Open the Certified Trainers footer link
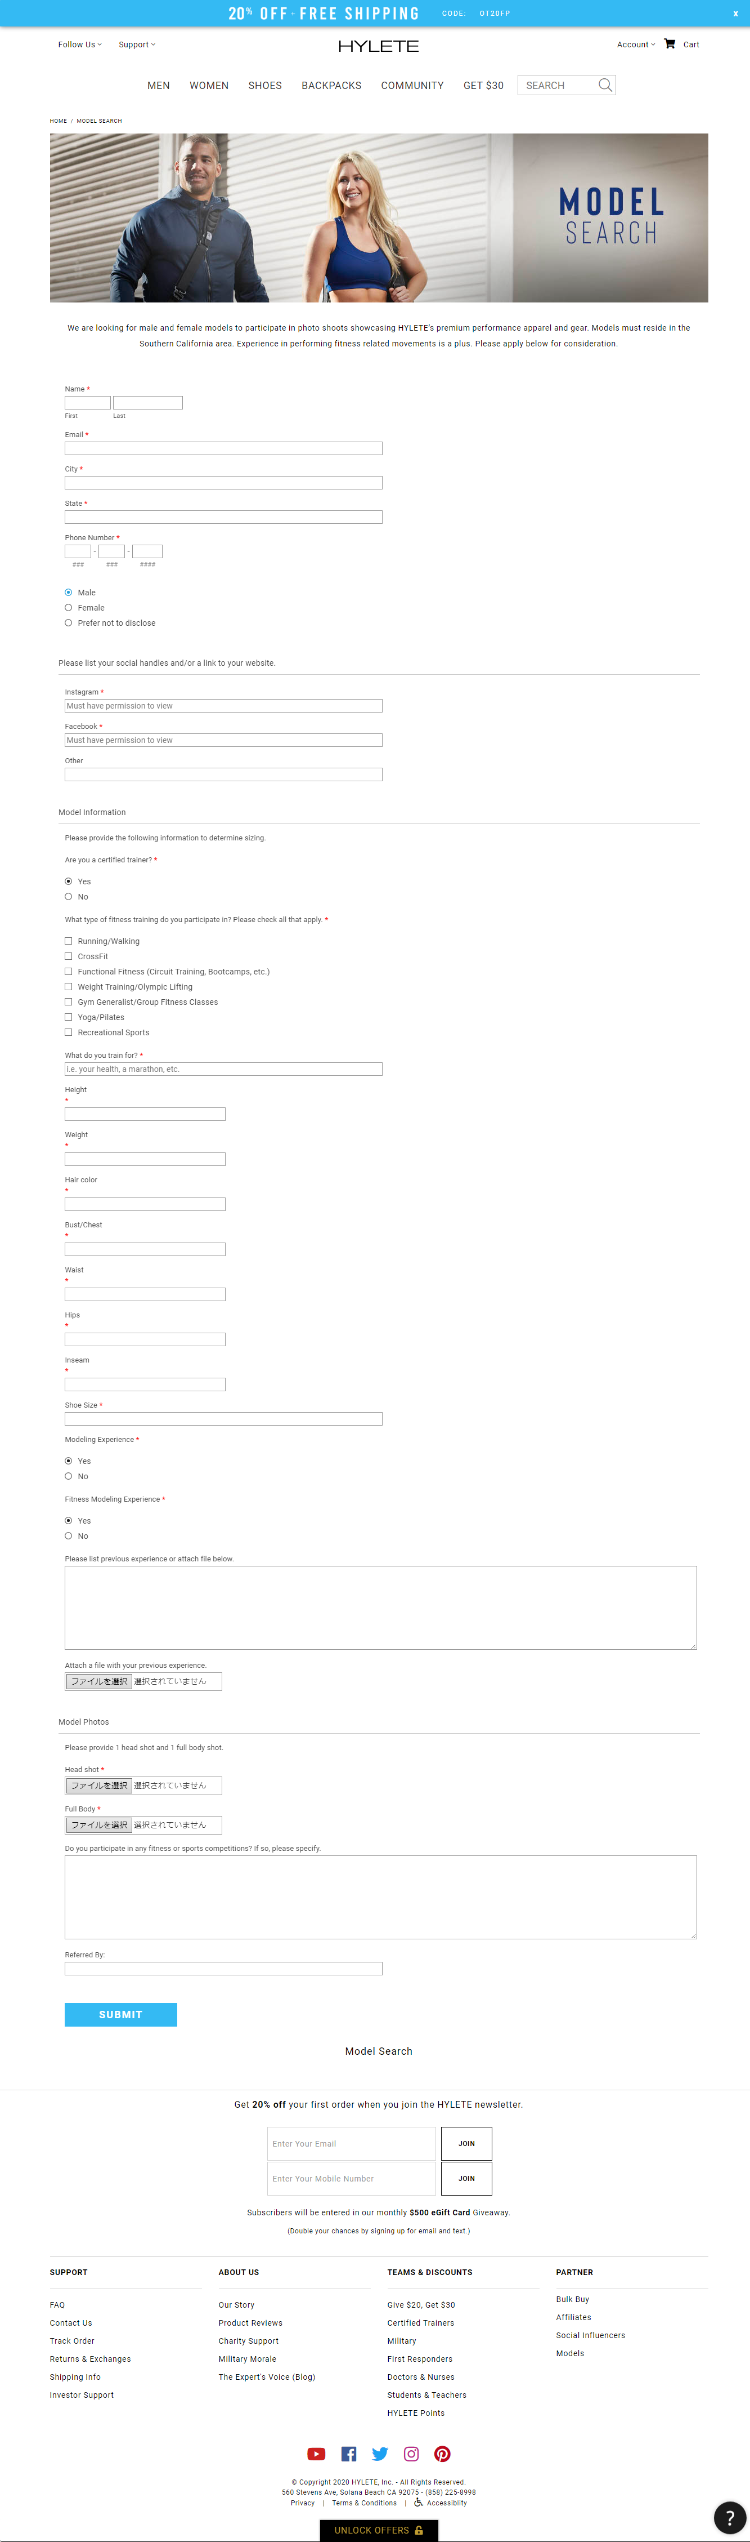 421,2323
